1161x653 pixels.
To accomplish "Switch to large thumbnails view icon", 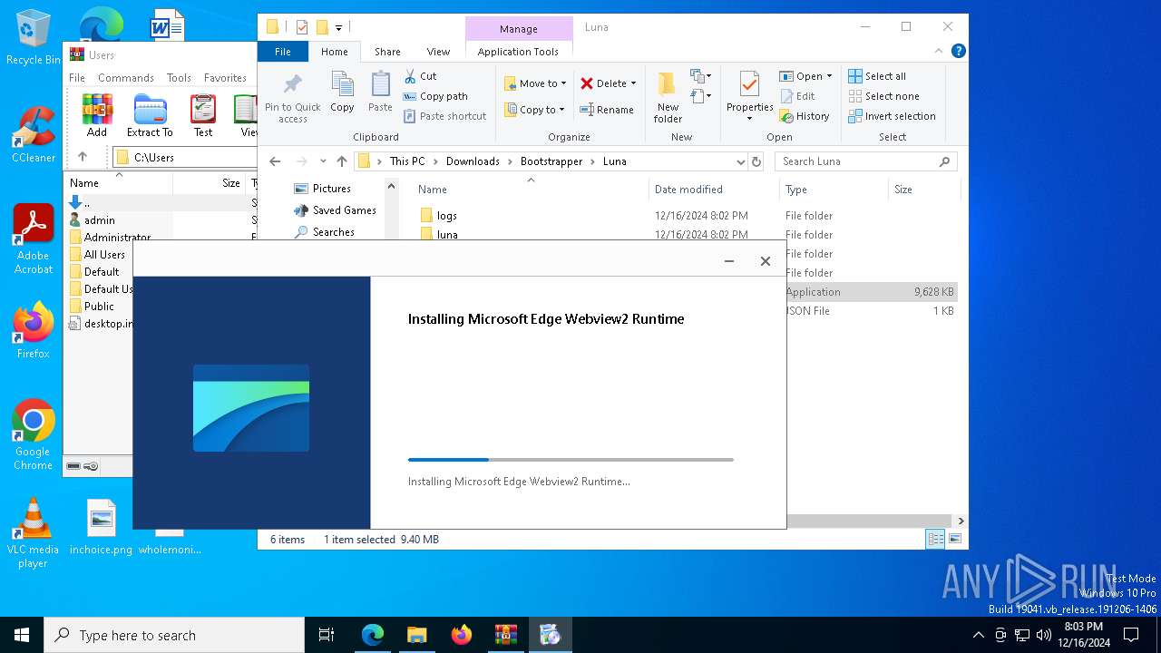I will (954, 540).
